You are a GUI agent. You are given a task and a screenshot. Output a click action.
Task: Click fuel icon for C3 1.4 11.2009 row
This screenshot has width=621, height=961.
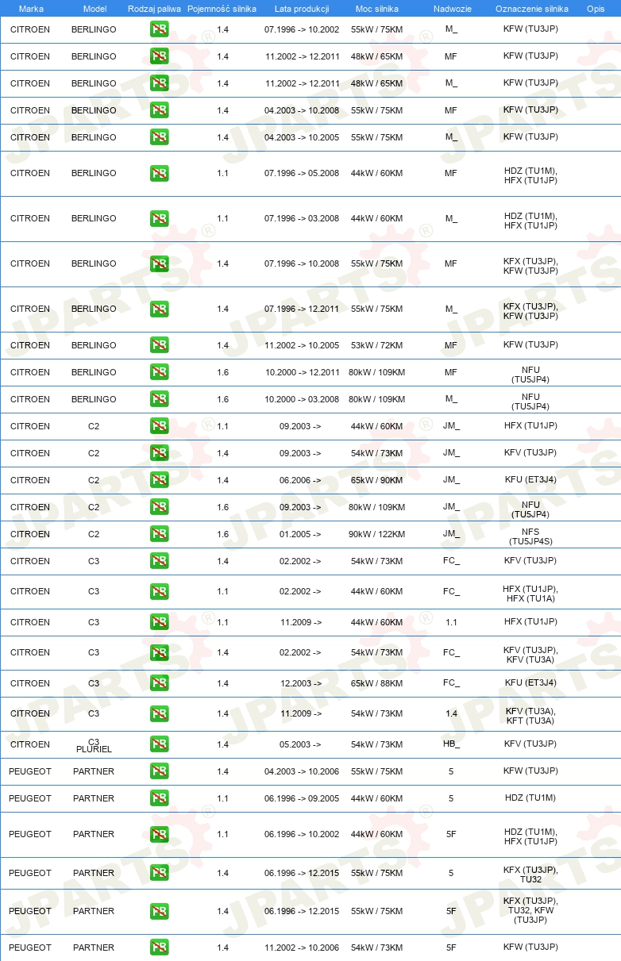point(159,713)
